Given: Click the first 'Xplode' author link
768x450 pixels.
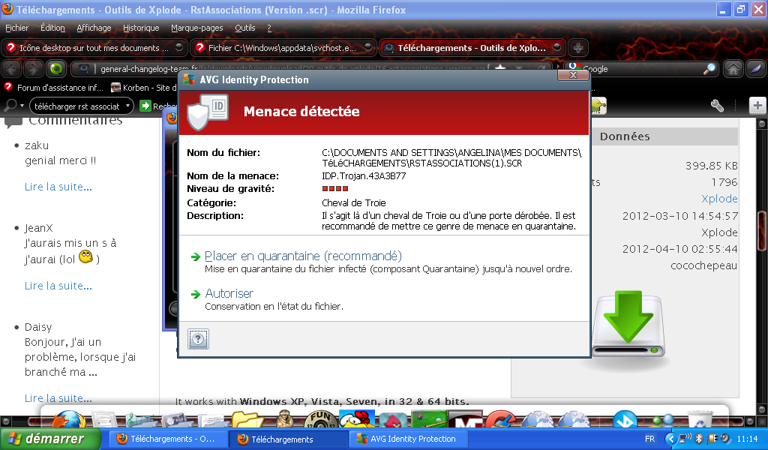Looking at the screenshot, I should coord(719,198).
